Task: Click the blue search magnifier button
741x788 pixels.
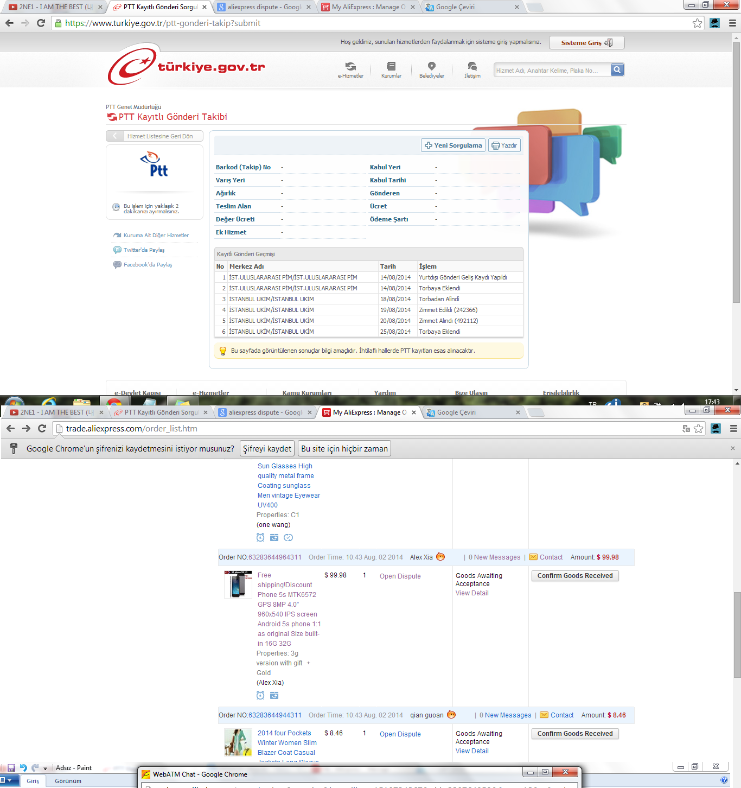Action: pos(617,70)
